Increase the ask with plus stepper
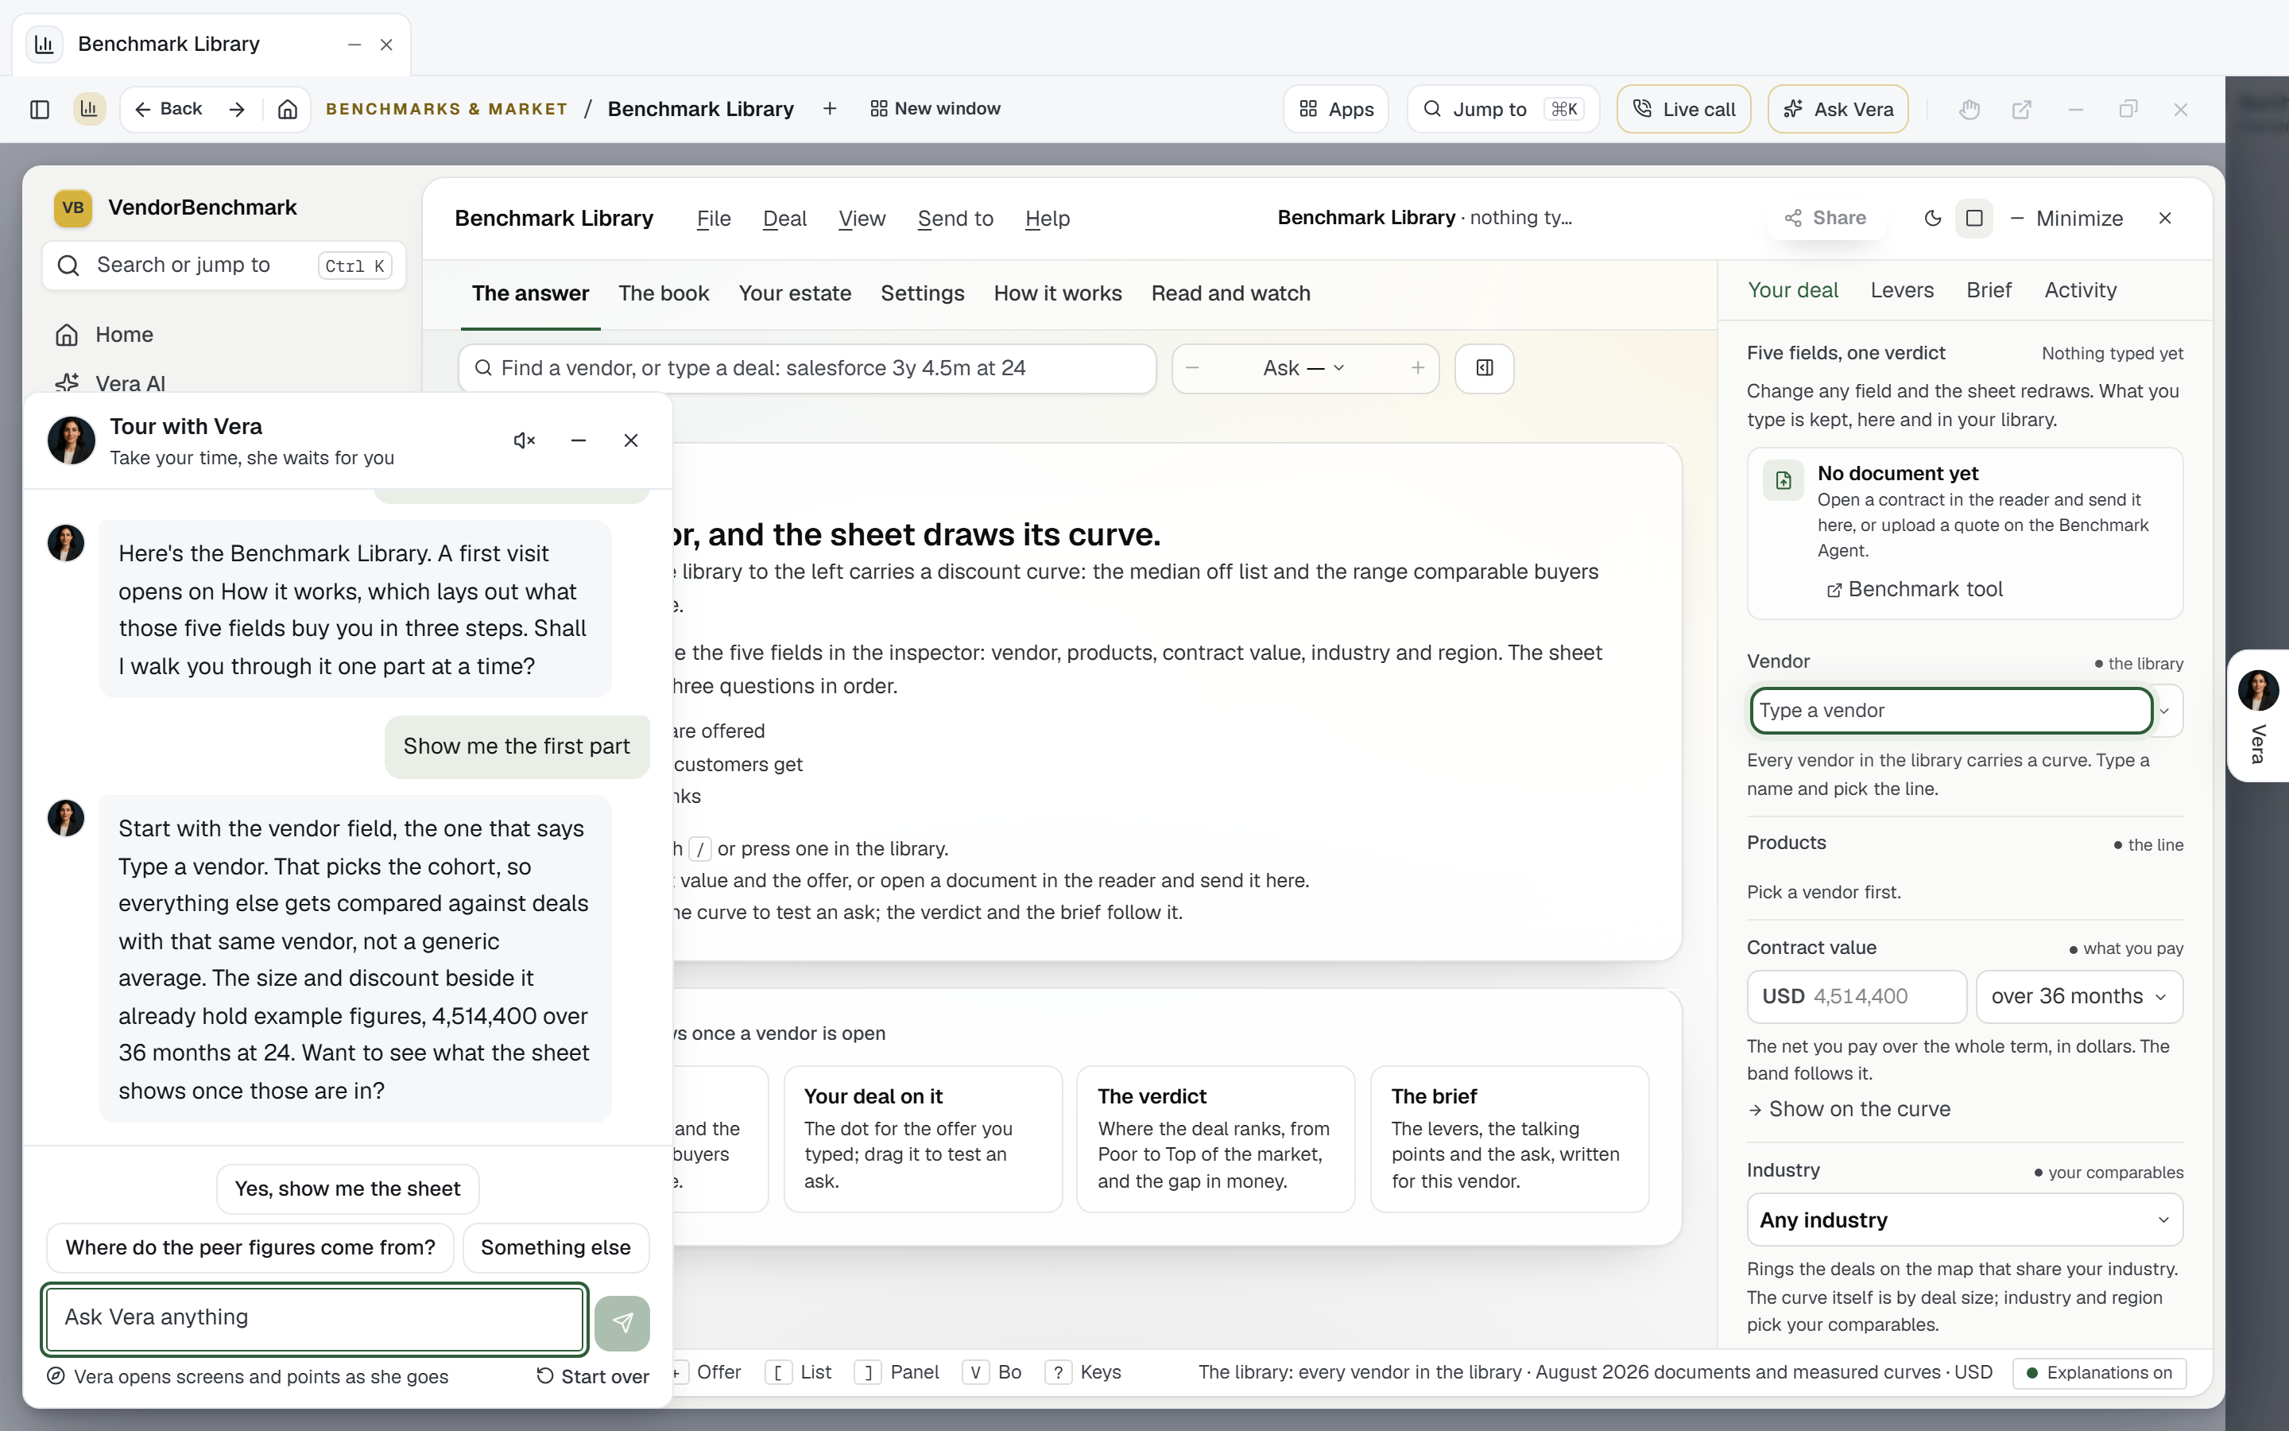The width and height of the screenshot is (2289, 1431). click(1418, 368)
